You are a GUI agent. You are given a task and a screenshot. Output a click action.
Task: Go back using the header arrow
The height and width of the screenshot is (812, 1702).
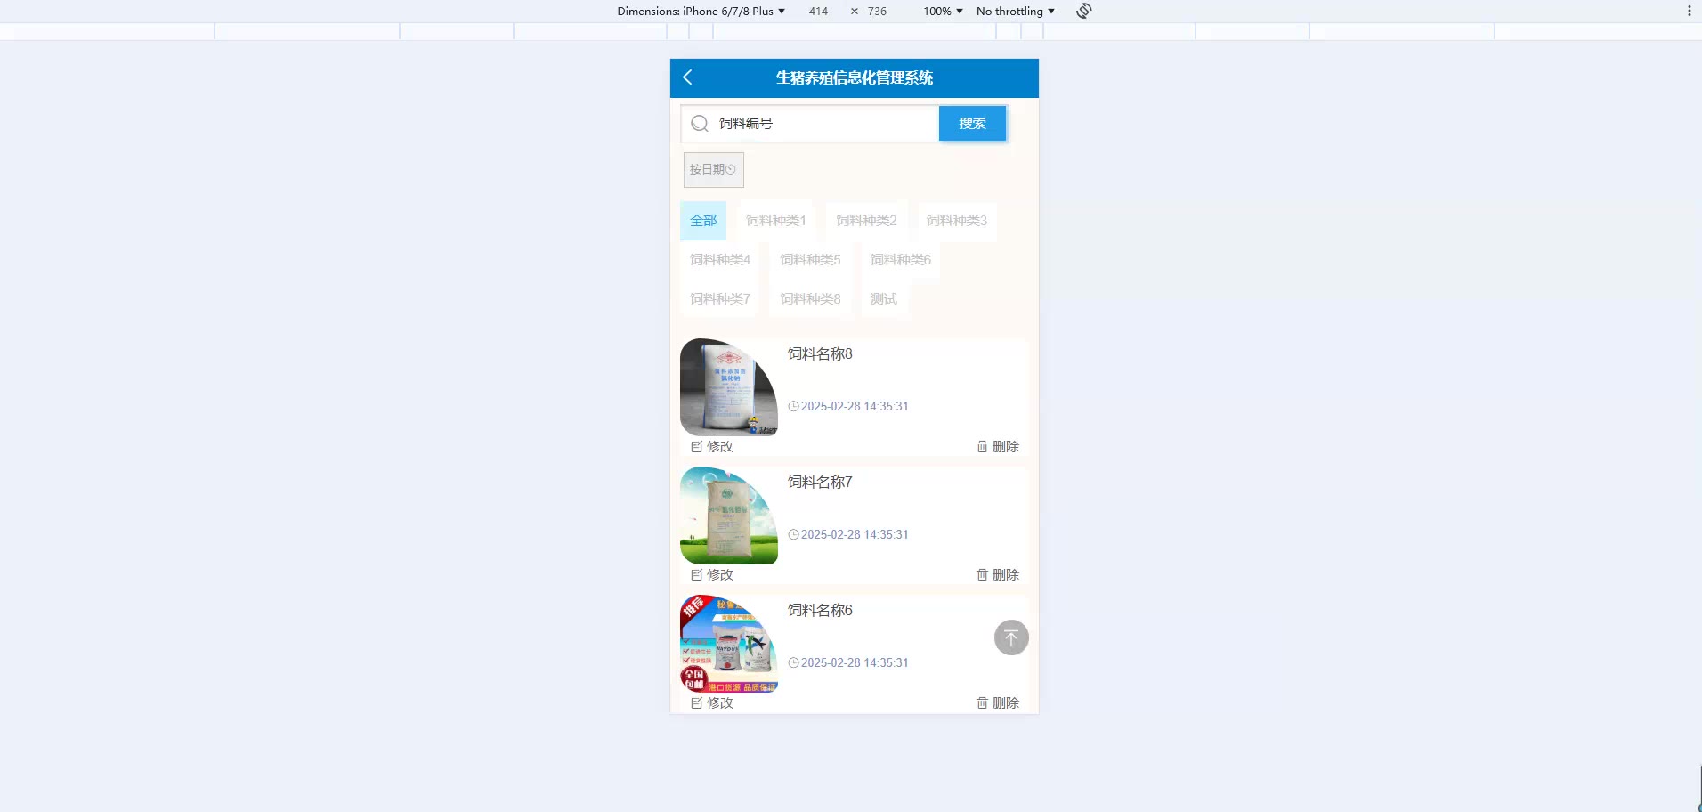click(687, 77)
